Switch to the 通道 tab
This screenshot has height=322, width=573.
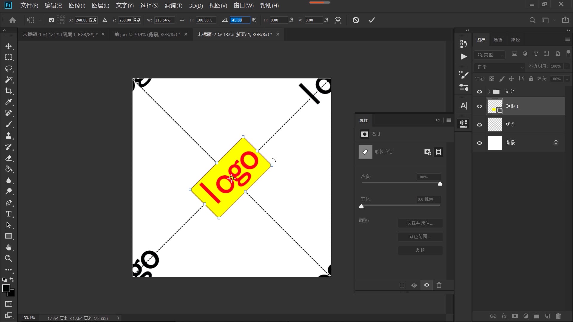pos(498,39)
